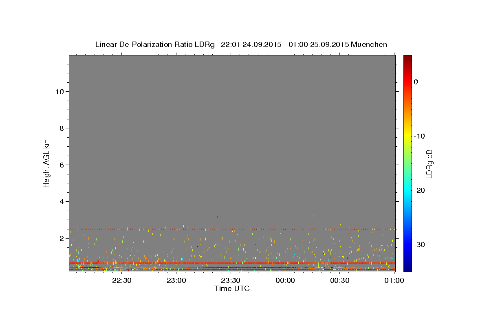Click the 'Muenchen' location text in title

click(x=369, y=44)
